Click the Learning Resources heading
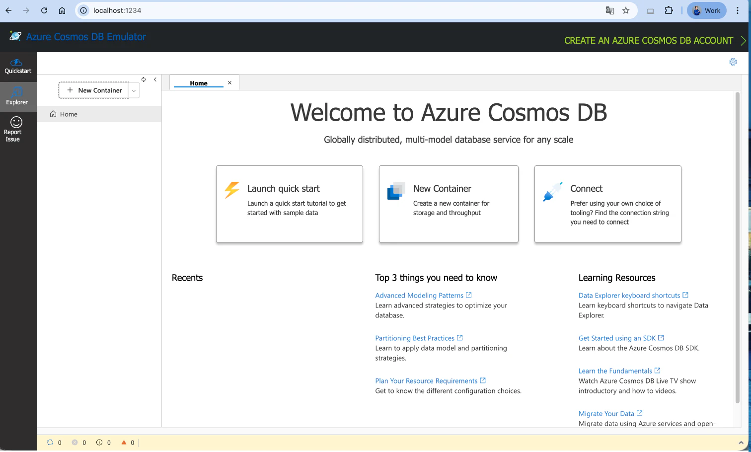The image size is (751, 452). [x=617, y=278]
